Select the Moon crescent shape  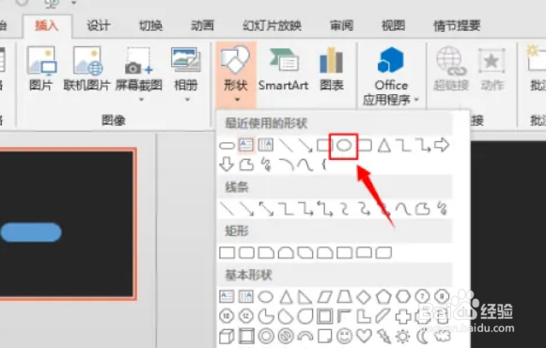click(x=422, y=336)
